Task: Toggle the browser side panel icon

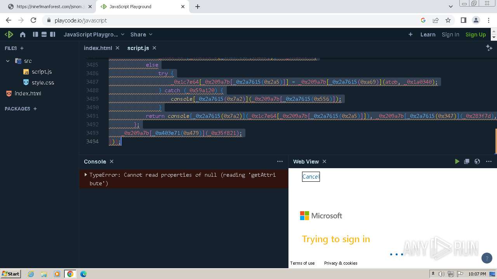Action: coord(463,20)
